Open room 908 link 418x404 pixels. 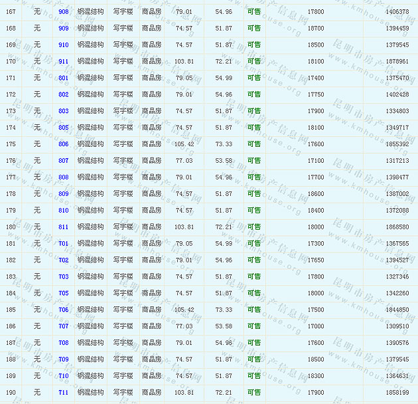[x=63, y=12]
